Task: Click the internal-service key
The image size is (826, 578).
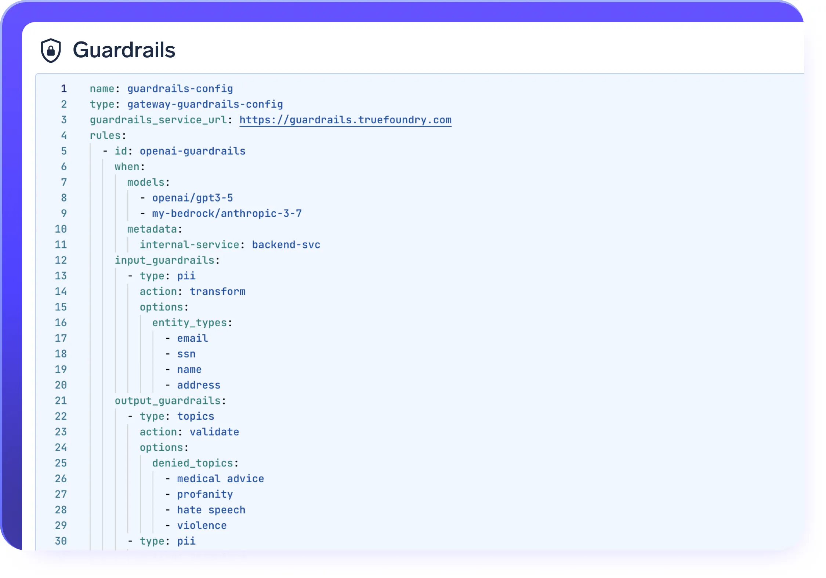Action: (x=189, y=245)
